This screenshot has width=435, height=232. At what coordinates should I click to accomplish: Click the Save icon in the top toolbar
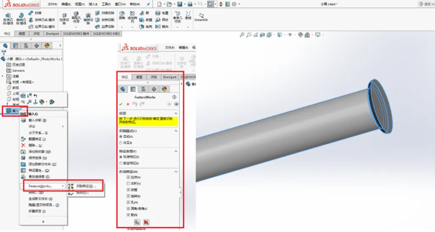click(x=180, y=4)
